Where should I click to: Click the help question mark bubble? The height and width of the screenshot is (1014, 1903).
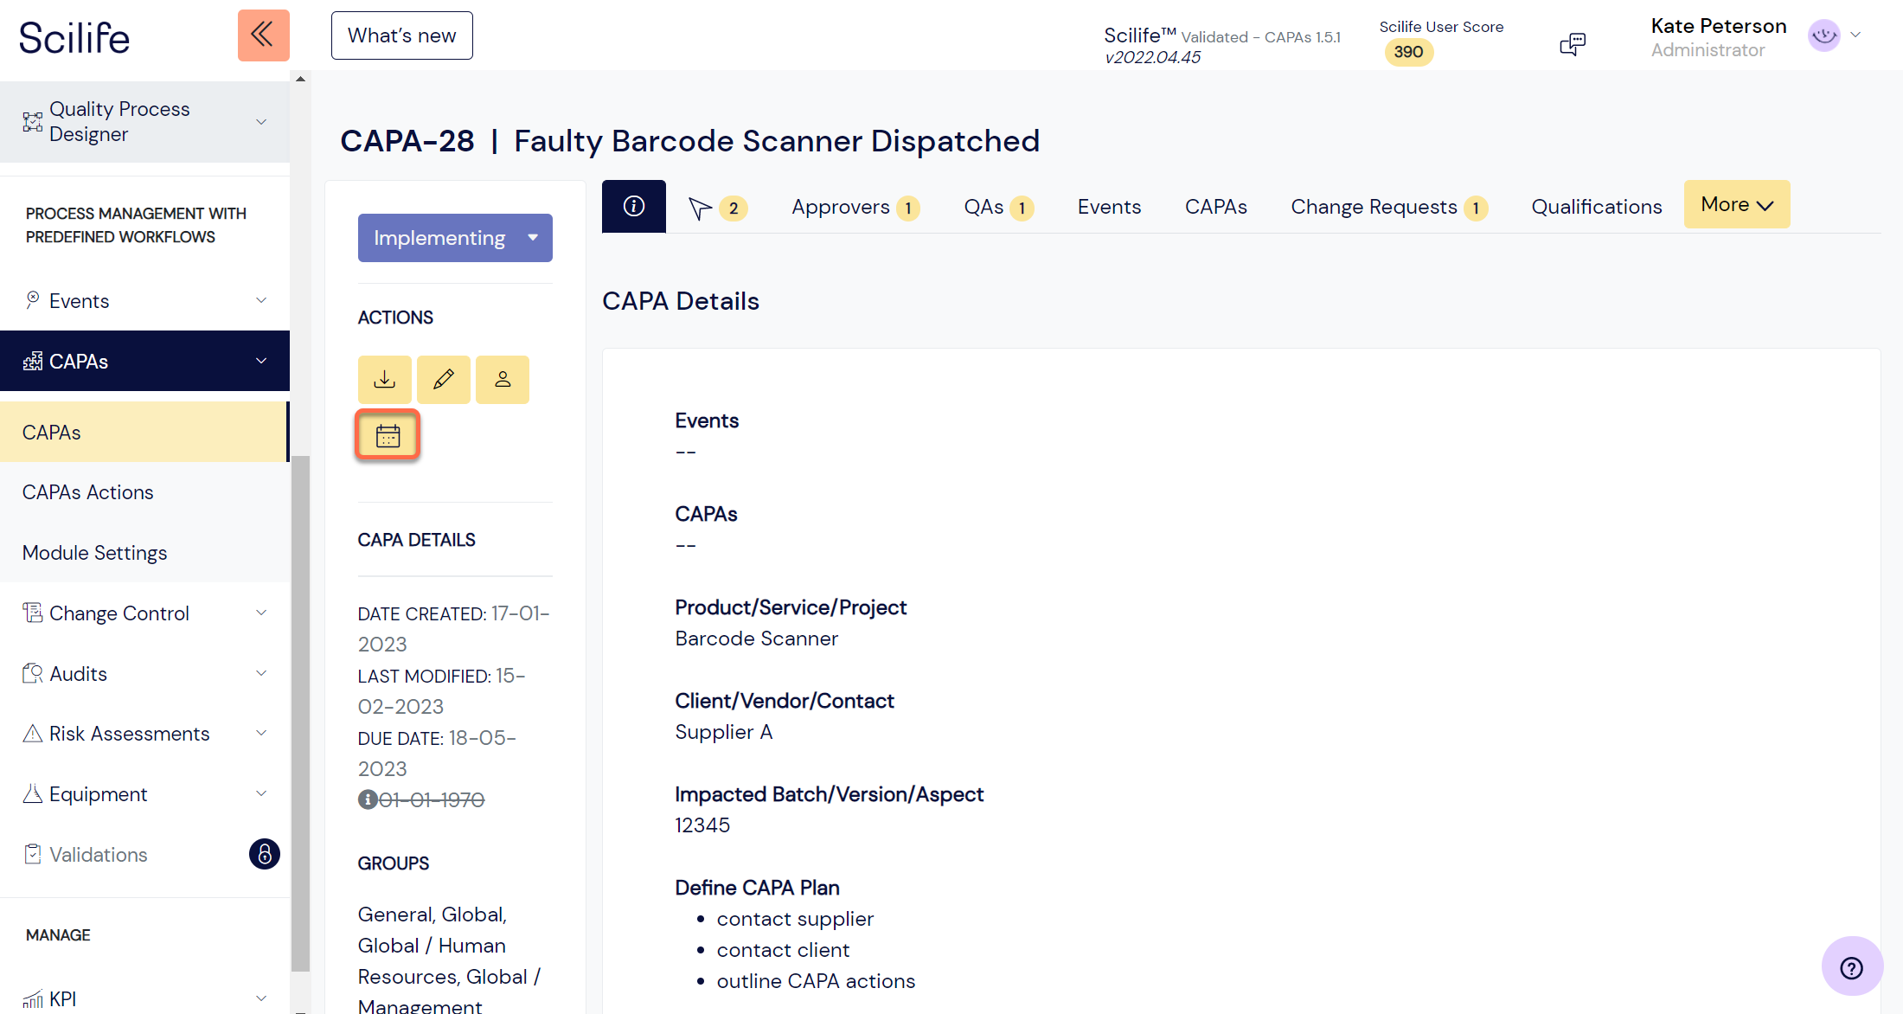tap(1851, 967)
